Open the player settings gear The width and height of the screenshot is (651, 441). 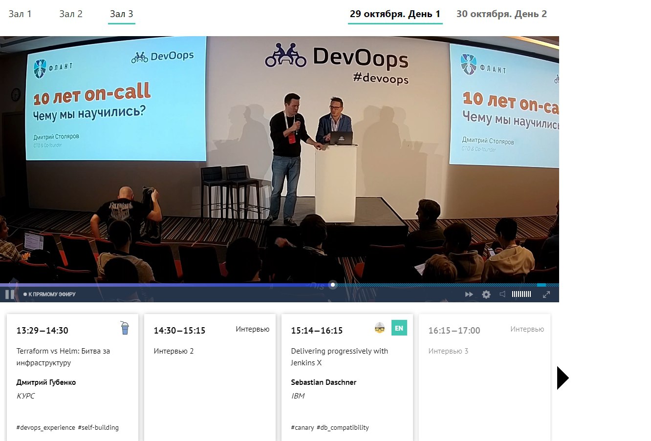click(486, 294)
